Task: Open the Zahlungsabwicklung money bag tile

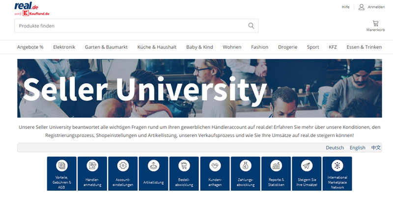Action: click(x=245, y=173)
